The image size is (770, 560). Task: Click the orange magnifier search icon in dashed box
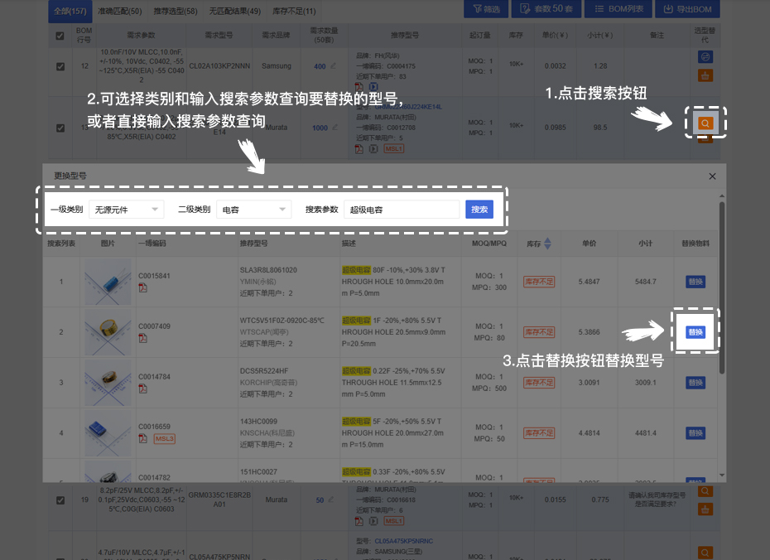click(x=705, y=123)
